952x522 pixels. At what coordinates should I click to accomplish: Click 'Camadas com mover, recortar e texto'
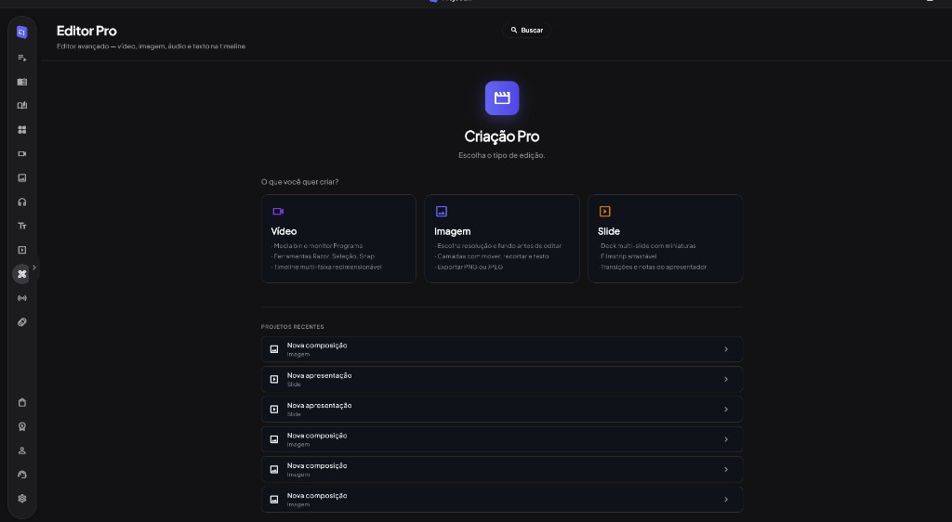pos(492,256)
